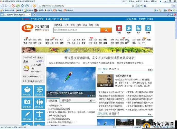Click the magnifier icon of browser search box
This screenshot has height=129, width=177.
[174, 6]
